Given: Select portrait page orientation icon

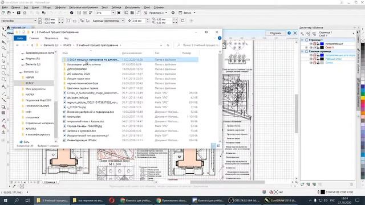Looking at the screenshot, I should 68,20.
